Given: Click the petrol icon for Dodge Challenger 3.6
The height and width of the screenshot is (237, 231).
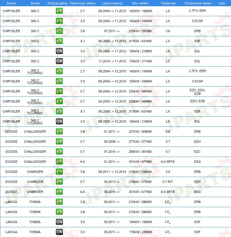Looking at the screenshot, I should (59, 132).
